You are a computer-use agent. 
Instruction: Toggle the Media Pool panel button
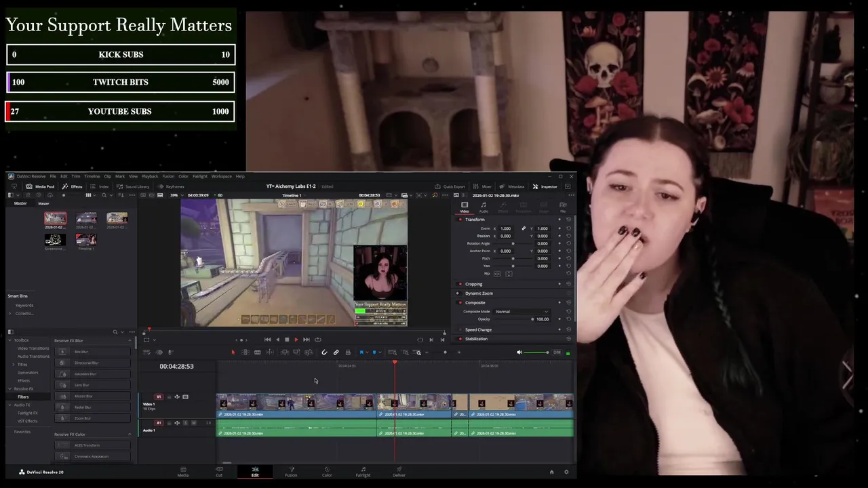point(40,186)
